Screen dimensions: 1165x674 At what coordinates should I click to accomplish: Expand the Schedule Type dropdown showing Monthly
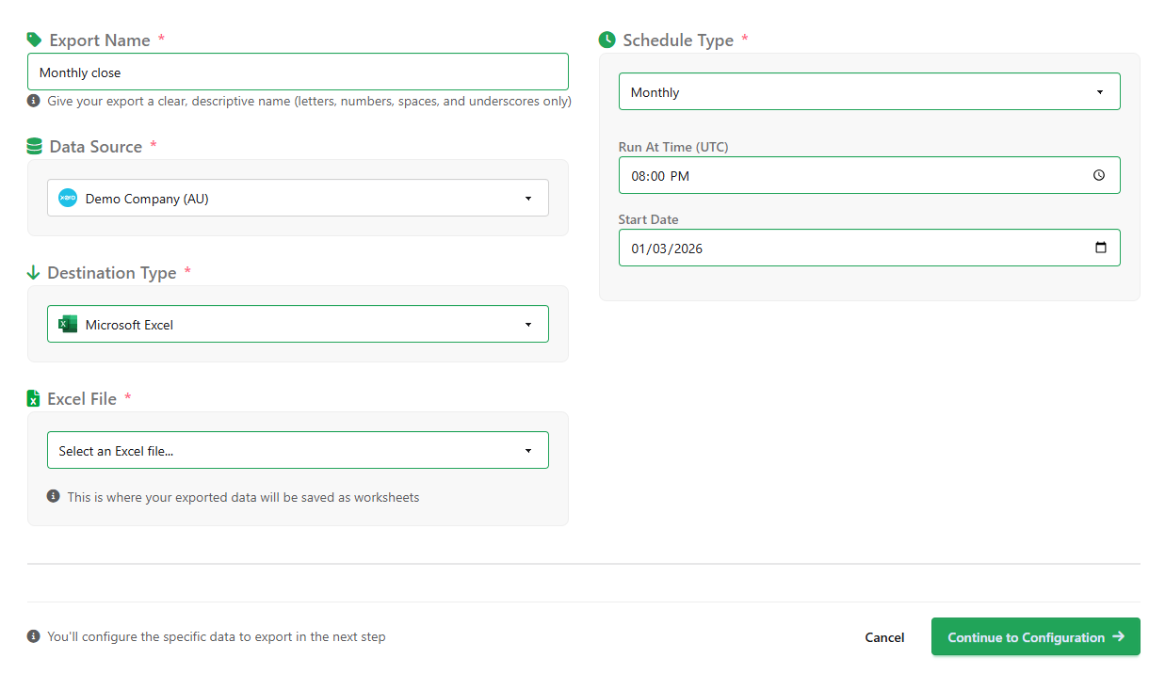click(868, 90)
